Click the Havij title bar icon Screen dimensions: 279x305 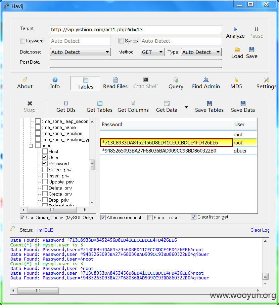click(6, 6)
